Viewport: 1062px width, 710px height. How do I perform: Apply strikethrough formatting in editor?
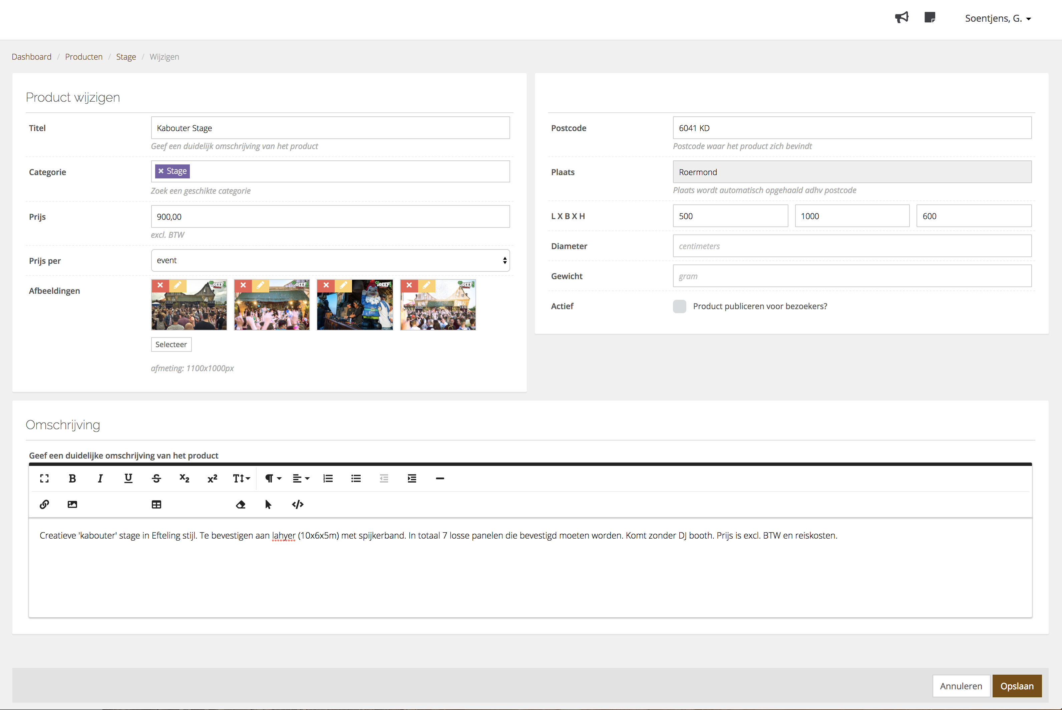click(x=156, y=479)
